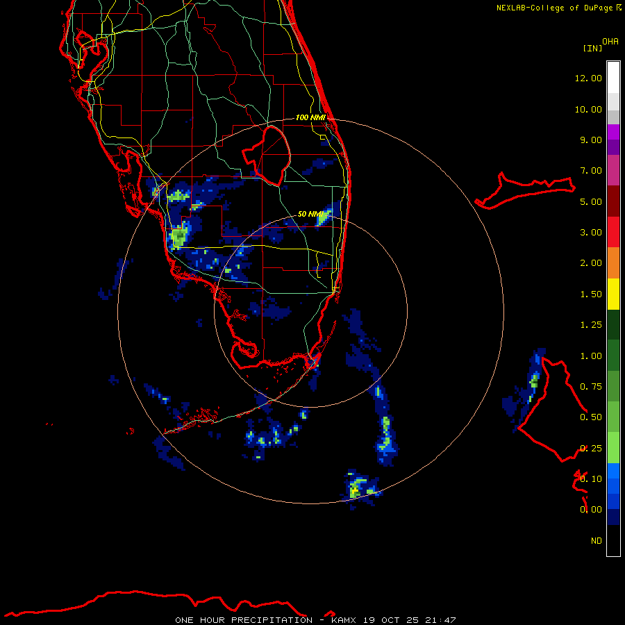Click the 100 NMI range ring label
This screenshot has height=625, width=625.
pos(310,117)
